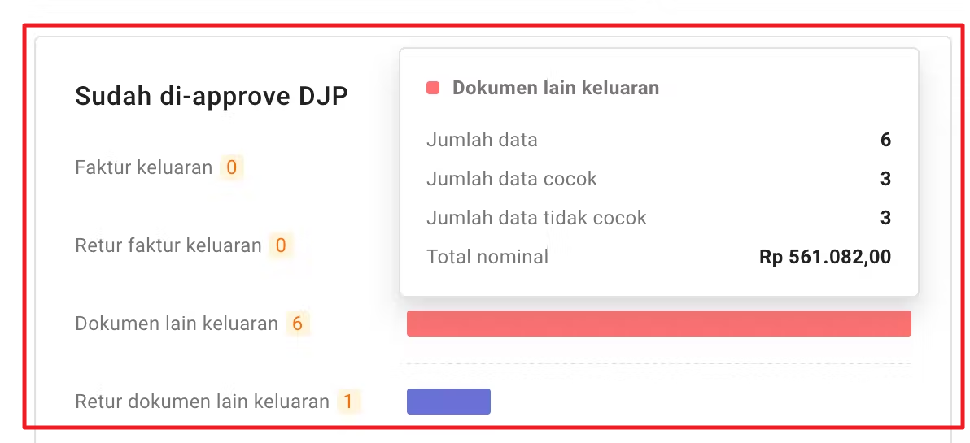Select the Faktur keluaran label

(x=143, y=168)
